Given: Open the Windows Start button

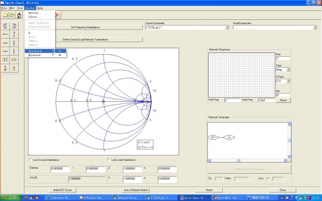Looking at the screenshot, I should click(x=11, y=197).
